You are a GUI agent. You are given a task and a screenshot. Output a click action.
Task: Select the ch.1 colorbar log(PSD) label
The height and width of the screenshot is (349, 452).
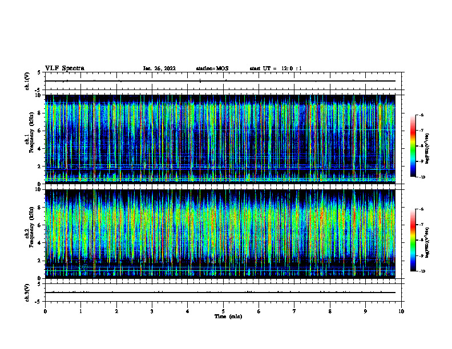[x=427, y=149]
